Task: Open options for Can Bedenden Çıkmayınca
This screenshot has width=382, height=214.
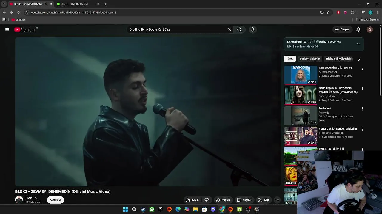Action: click(x=362, y=68)
